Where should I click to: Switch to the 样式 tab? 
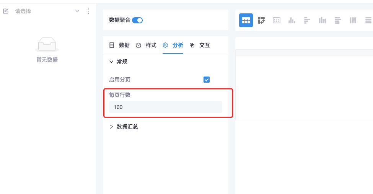coord(146,45)
